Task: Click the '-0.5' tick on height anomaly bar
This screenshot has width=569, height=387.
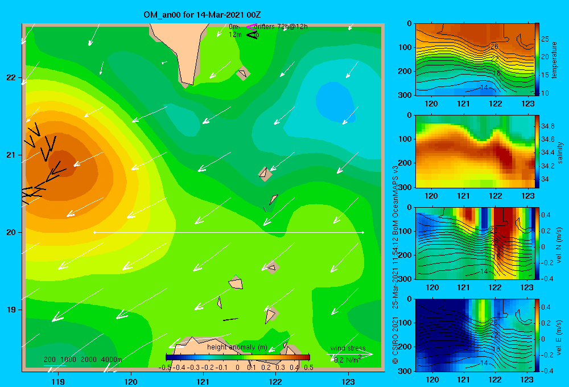Action: pos(165,368)
